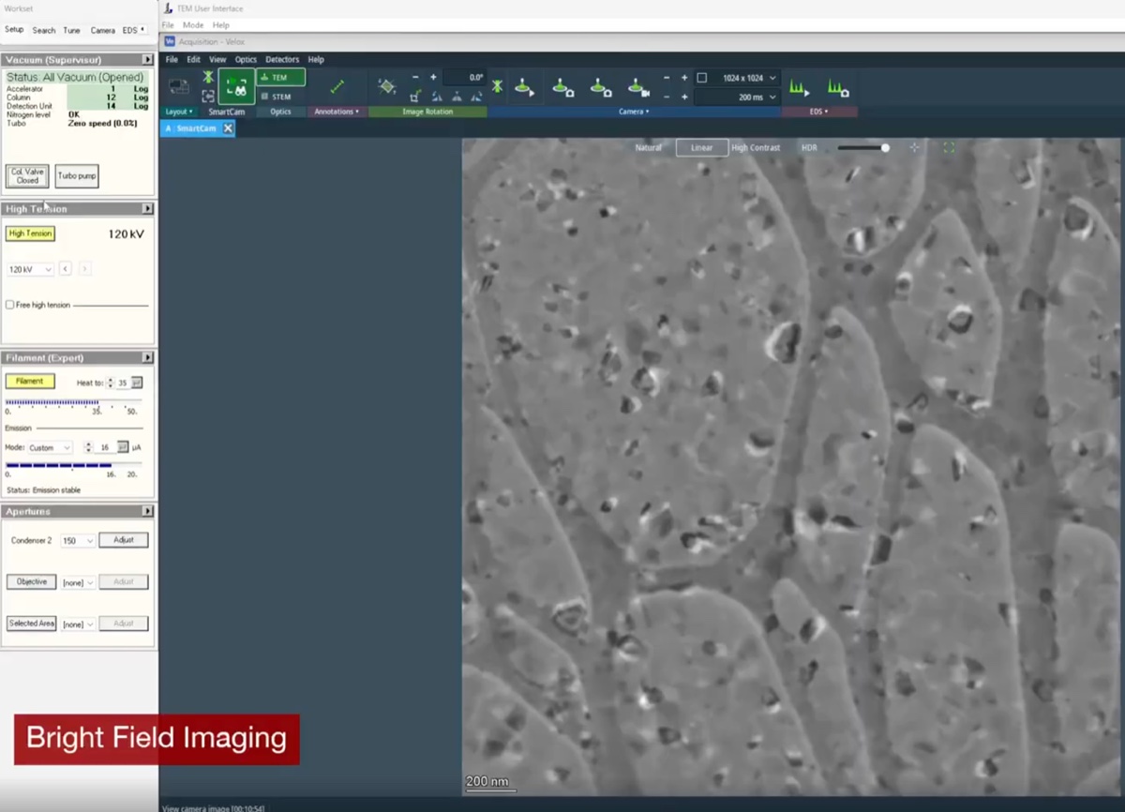Click plus button left of exposure time
The width and height of the screenshot is (1125, 812).
point(684,97)
